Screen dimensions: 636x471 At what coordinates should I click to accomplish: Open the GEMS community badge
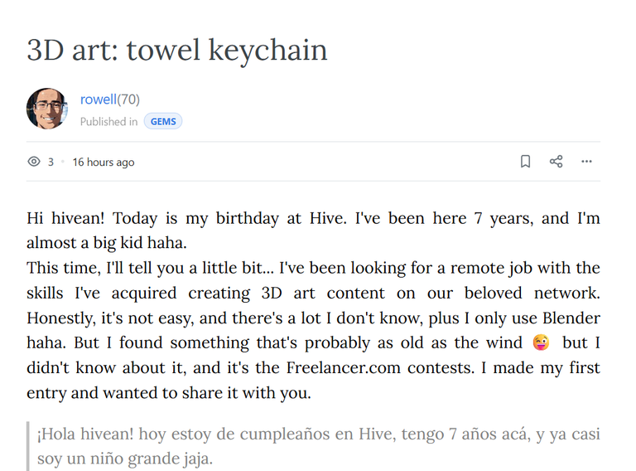pos(163,121)
